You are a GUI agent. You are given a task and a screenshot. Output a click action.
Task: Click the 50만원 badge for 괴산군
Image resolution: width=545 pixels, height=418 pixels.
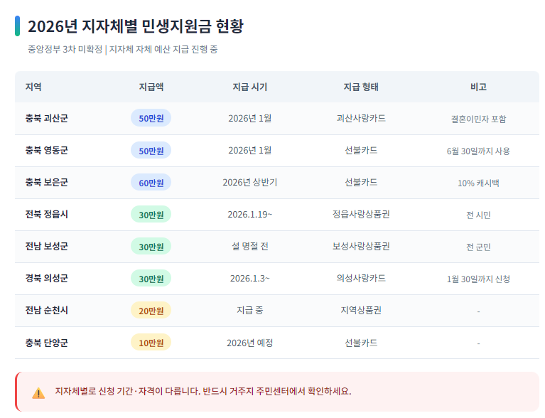pyautogui.click(x=151, y=118)
